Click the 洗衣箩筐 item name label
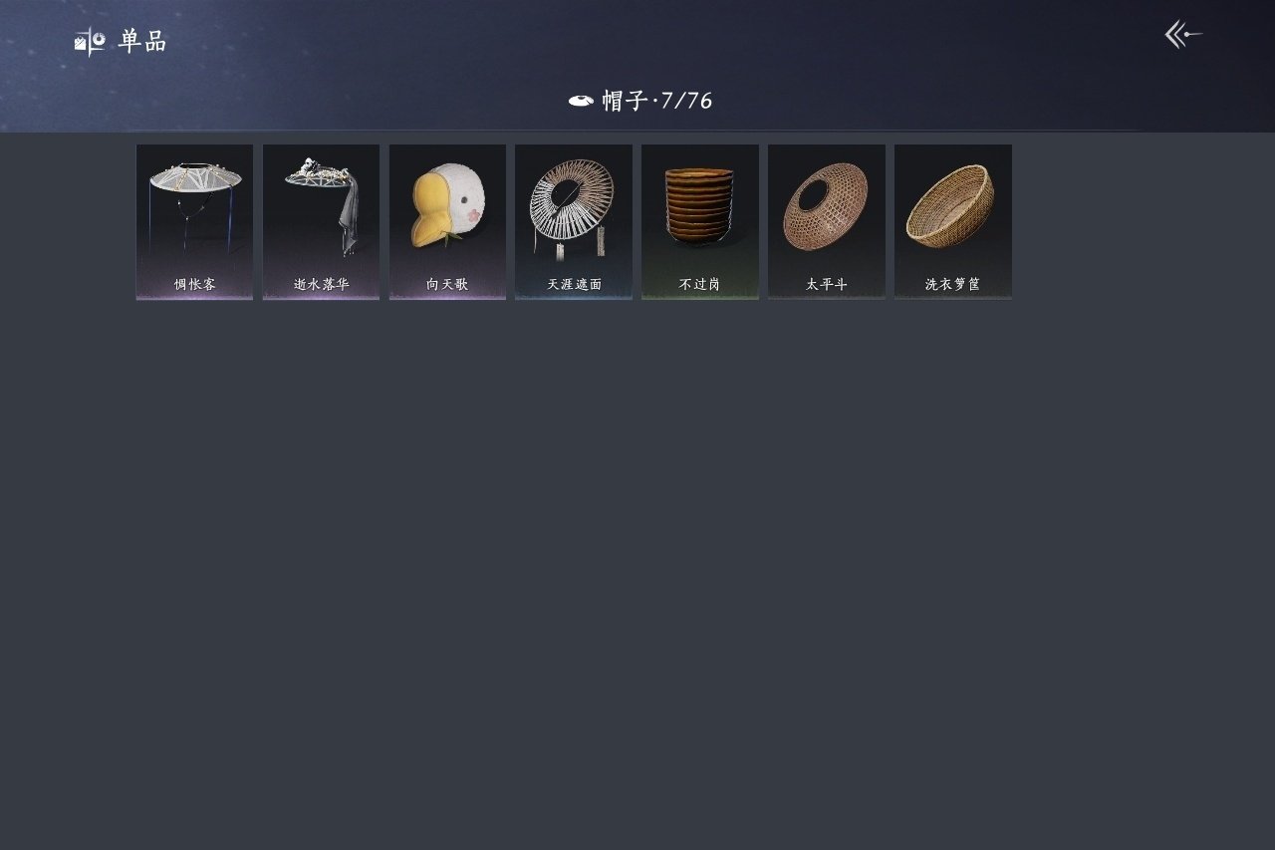Screen dimensions: 1275x850 click(x=952, y=284)
